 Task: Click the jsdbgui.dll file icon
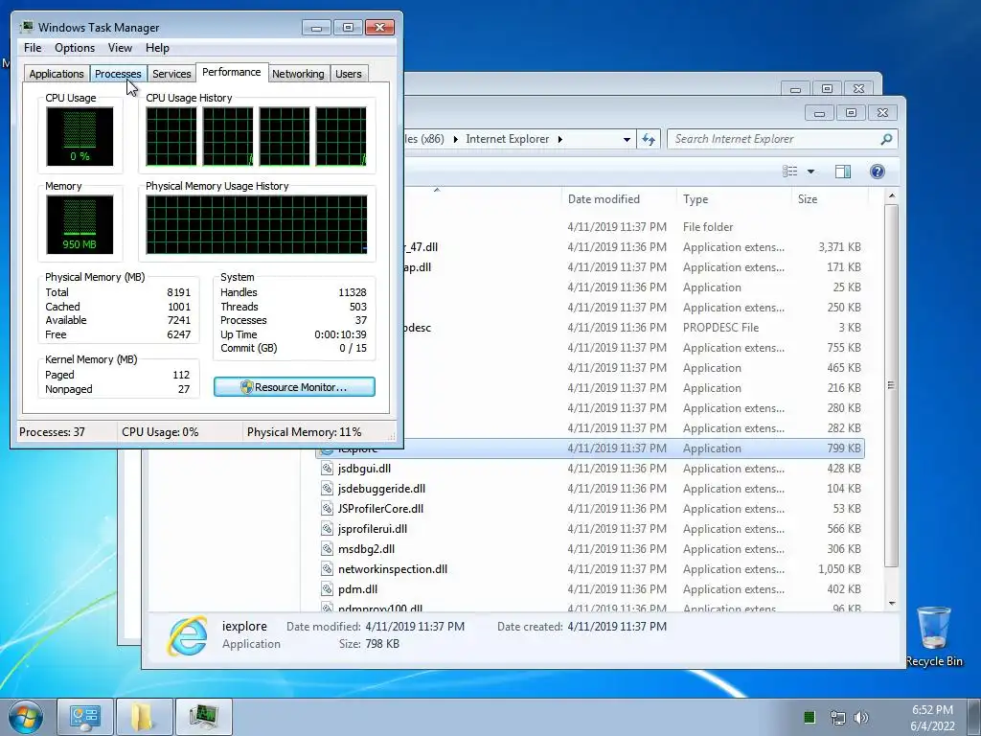327,468
